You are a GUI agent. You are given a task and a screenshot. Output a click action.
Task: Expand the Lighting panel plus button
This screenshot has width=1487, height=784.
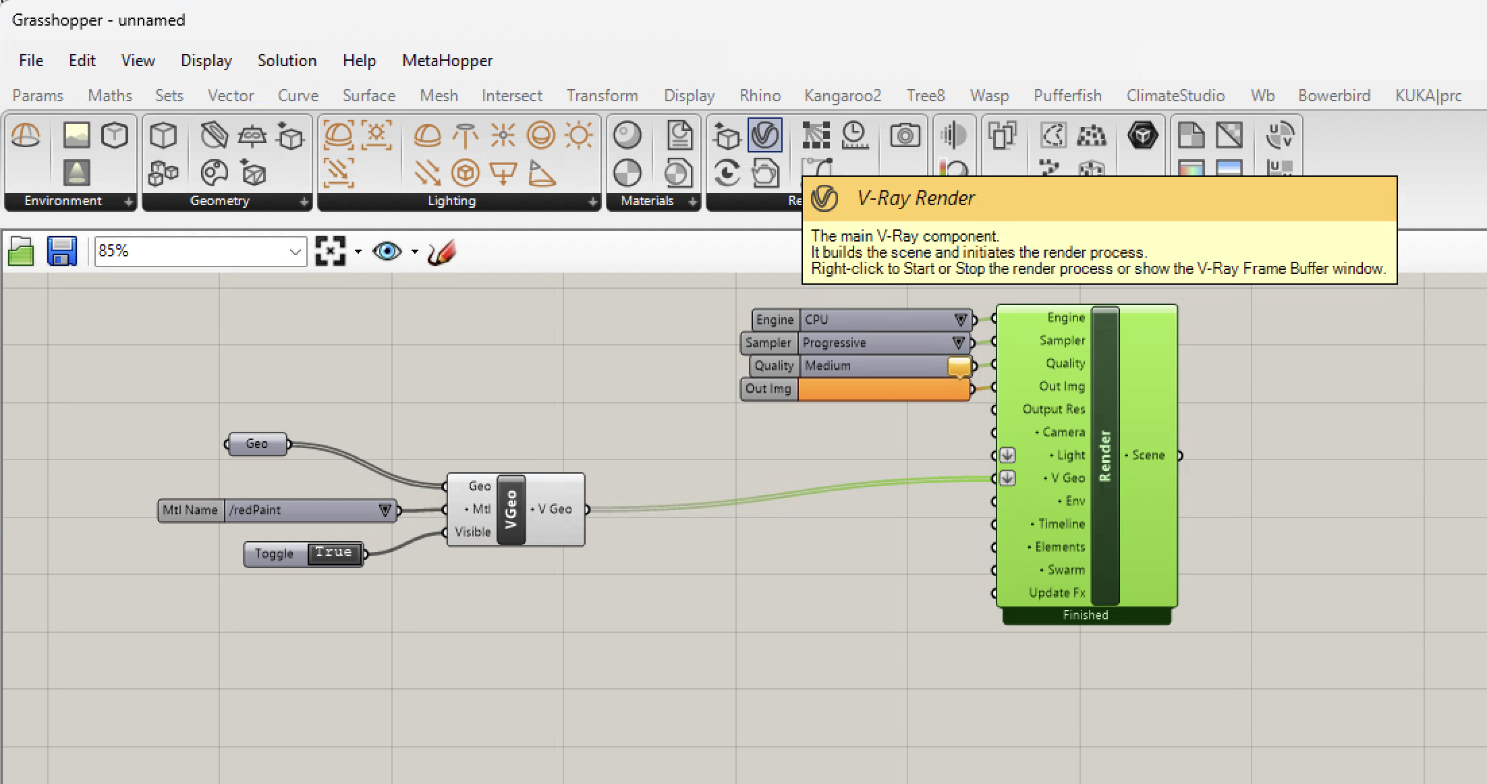coord(592,201)
